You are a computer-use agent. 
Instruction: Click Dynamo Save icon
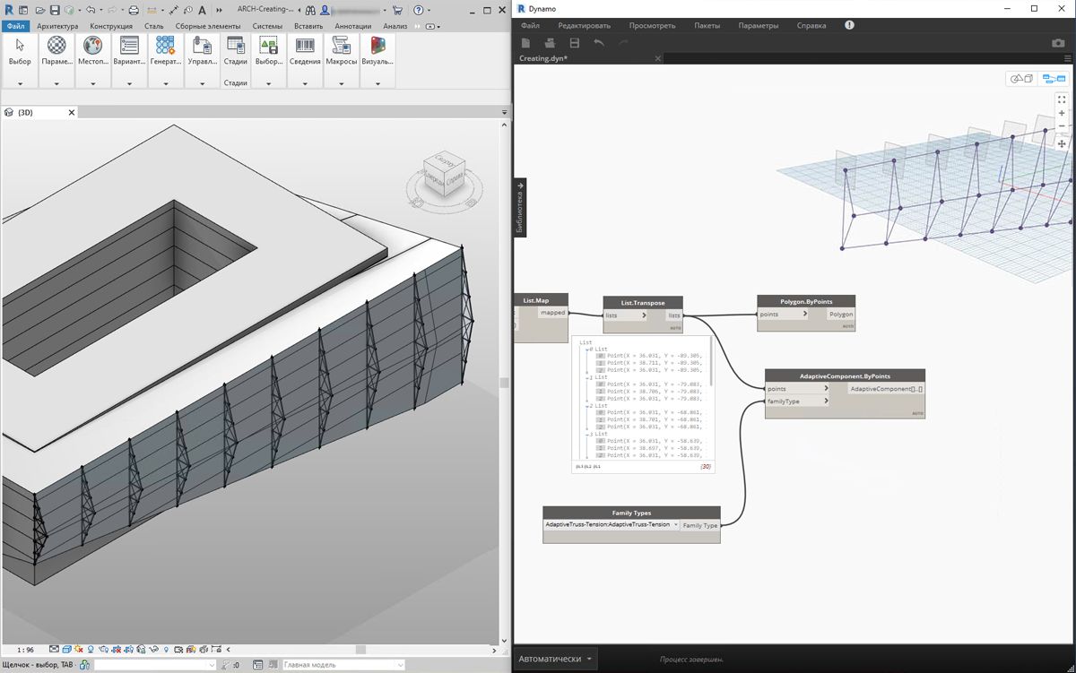click(x=575, y=43)
